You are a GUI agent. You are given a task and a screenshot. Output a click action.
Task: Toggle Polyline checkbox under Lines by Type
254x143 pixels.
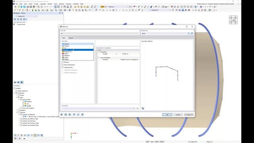[x=23, y=102]
